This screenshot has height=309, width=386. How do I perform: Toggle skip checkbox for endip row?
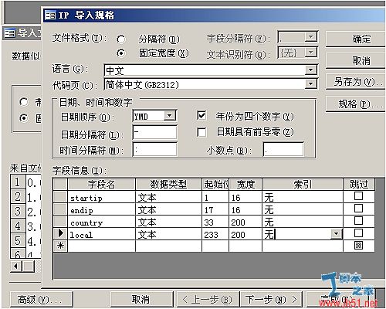(x=358, y=209)
